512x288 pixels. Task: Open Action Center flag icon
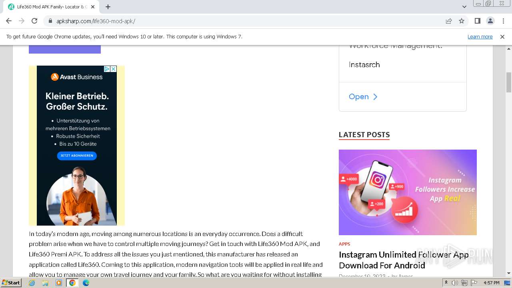[473, 283]
